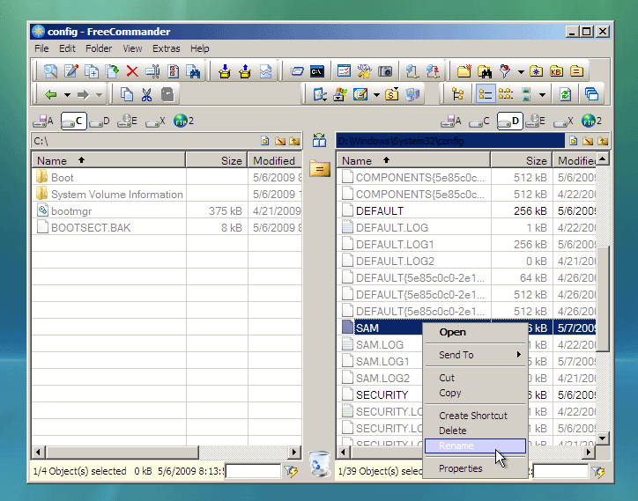Click the Pack archive icon with down arrow
Viewport: 638px width, 501px height.
tap(224, 71)
